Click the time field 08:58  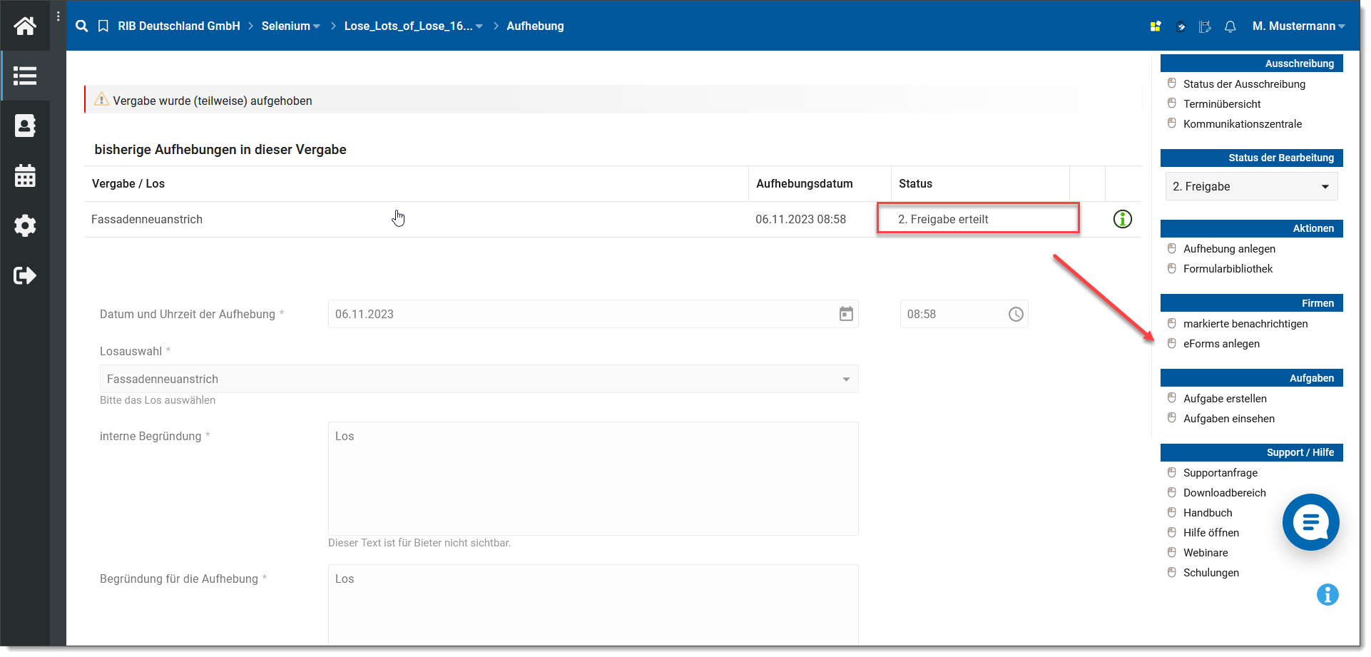click(x=964, y=314)
